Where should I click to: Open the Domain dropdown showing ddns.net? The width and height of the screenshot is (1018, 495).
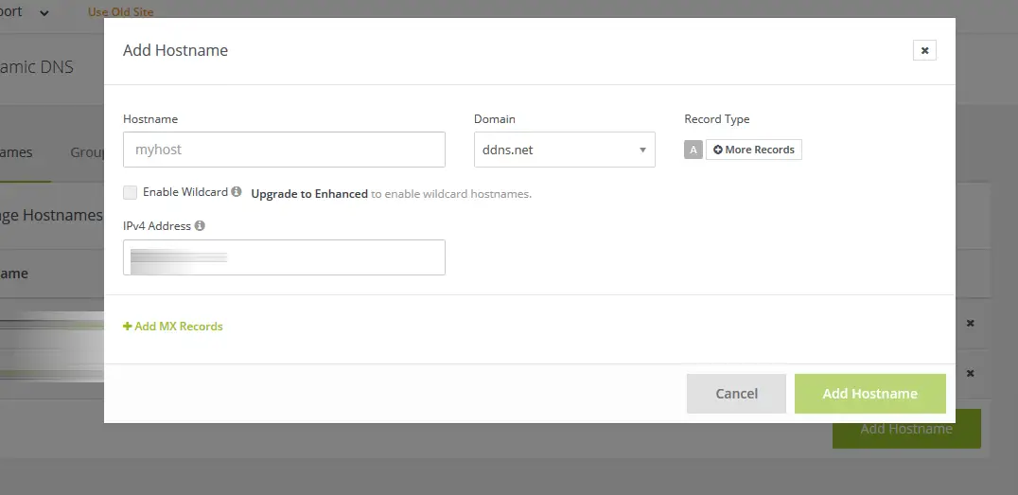click(564, 150)
